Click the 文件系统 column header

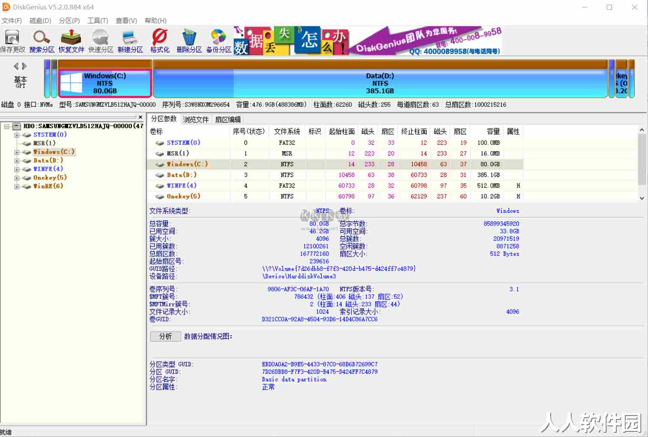tap(287, 131)
